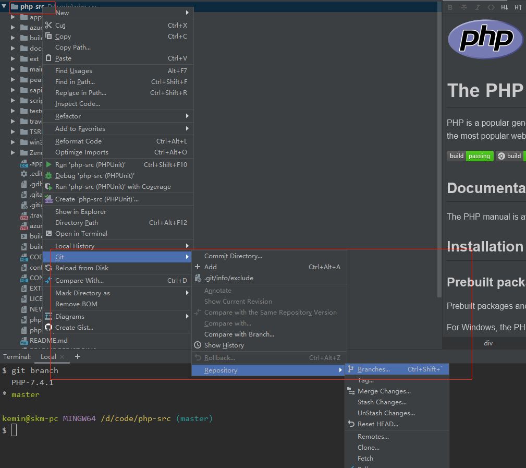
Task: Click the PHP logo image
Action: tap(485, 39)
